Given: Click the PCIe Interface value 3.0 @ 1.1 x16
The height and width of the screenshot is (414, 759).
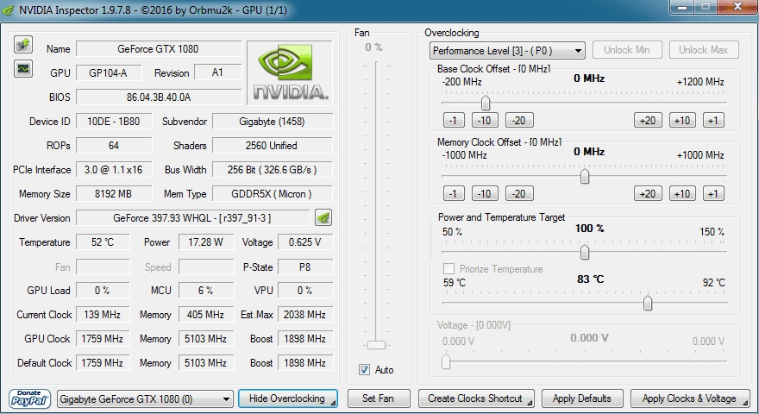Looking at the screenshot, I should [x=114, y=169].
